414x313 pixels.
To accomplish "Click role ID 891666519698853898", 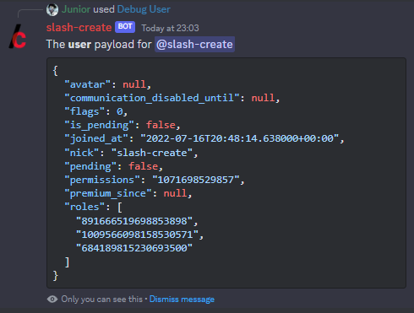I will pyautogui.click(x=134, y=221).
